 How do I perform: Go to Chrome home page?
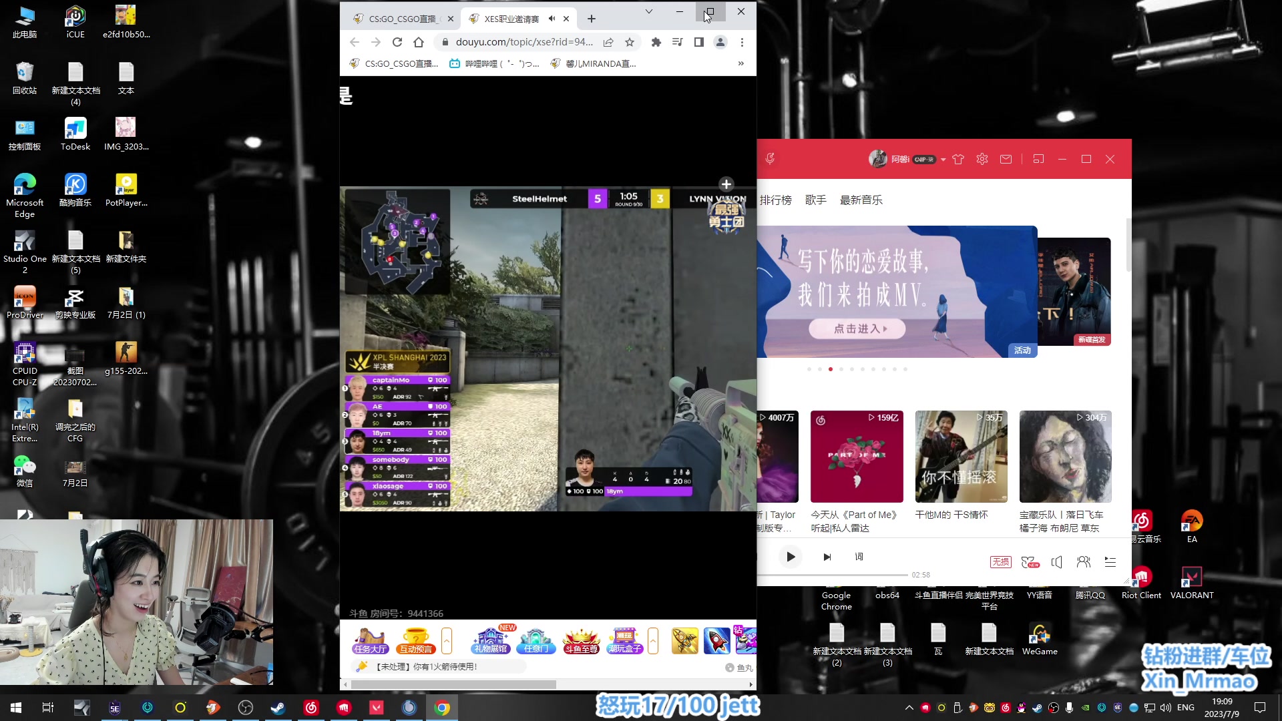419,42
